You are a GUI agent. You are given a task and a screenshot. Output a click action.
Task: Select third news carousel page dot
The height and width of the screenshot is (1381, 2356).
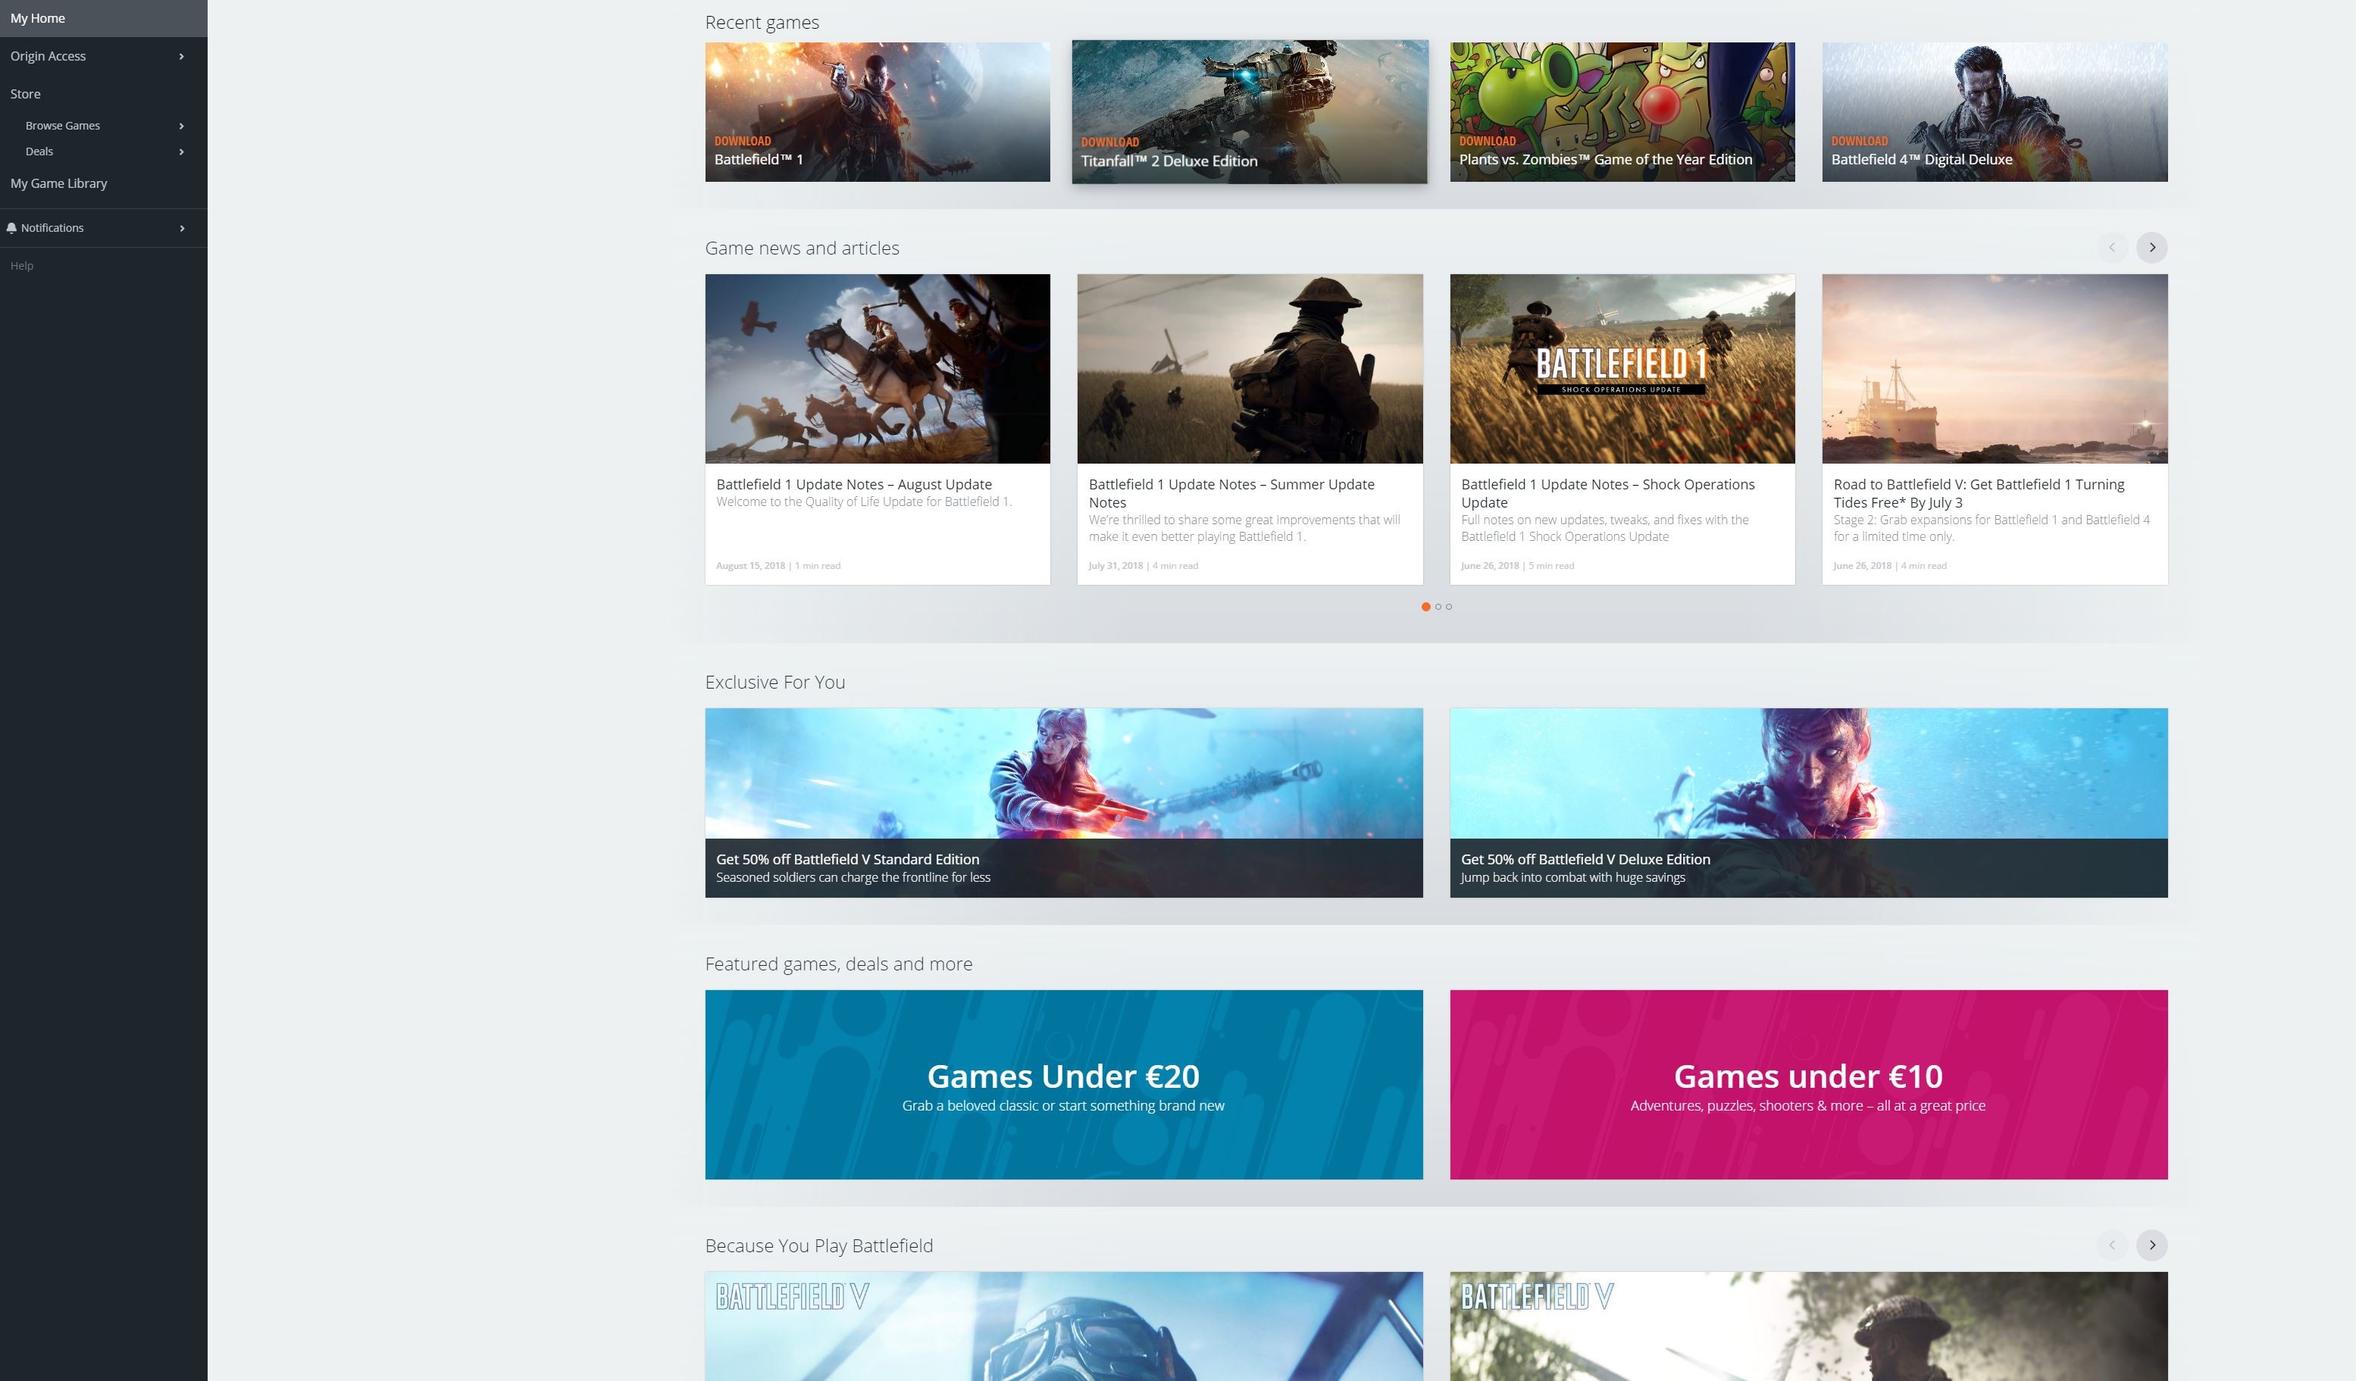point(1449,606)
